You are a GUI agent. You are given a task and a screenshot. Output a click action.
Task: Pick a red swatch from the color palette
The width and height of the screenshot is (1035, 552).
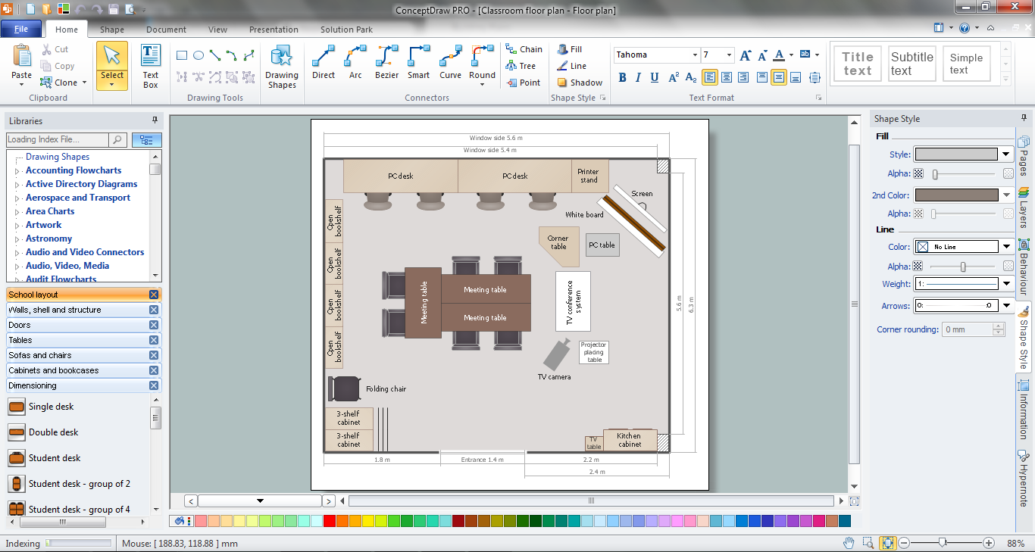(x=327, y=521)
